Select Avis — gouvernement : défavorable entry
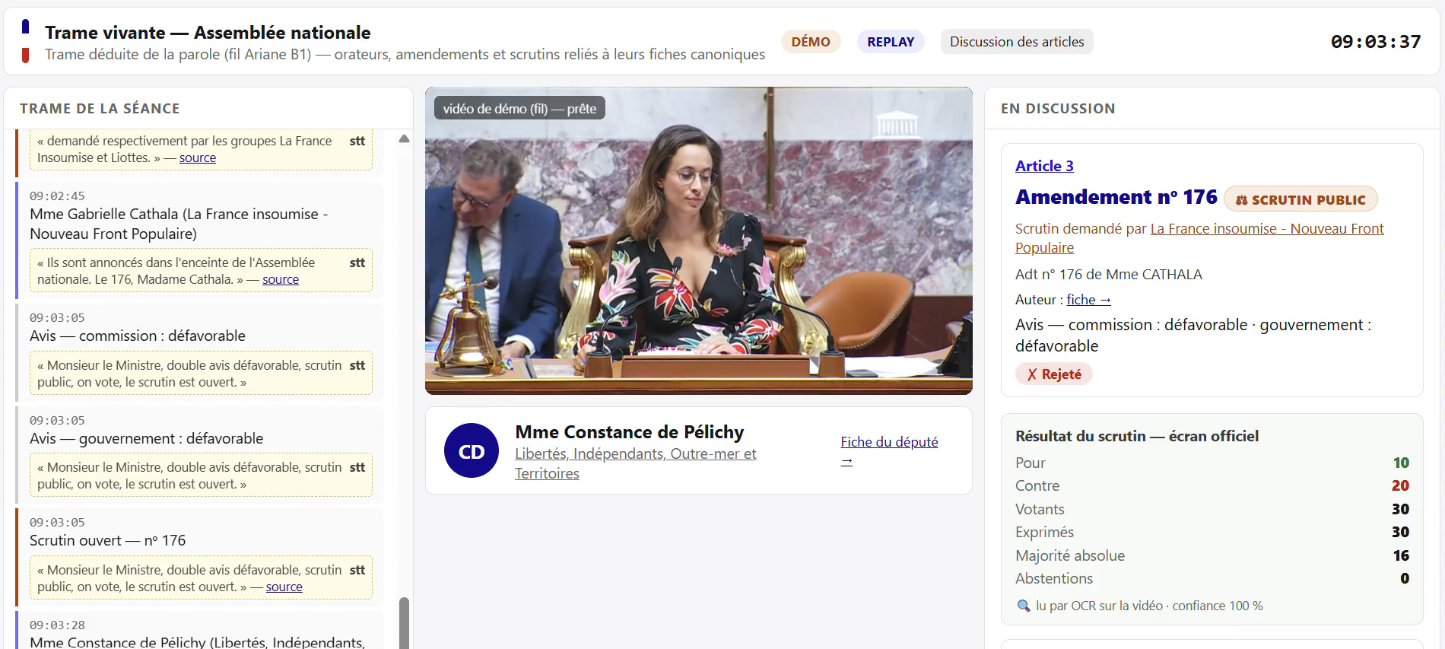This screenshot has height=649, width=1445. 200,455
